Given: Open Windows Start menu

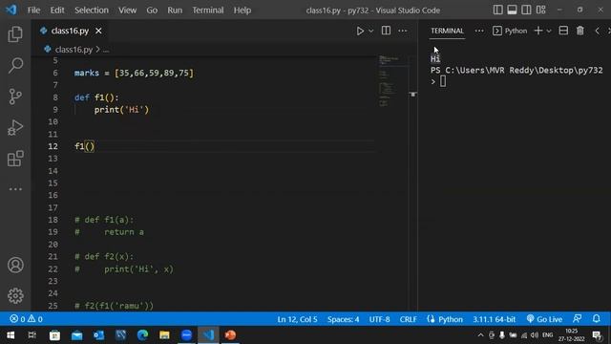Looking at the screenshot, I should click(x=11, y=335).
